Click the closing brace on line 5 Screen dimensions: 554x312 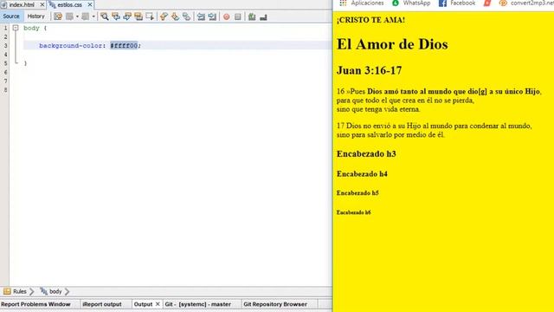[x=25, y=63]
